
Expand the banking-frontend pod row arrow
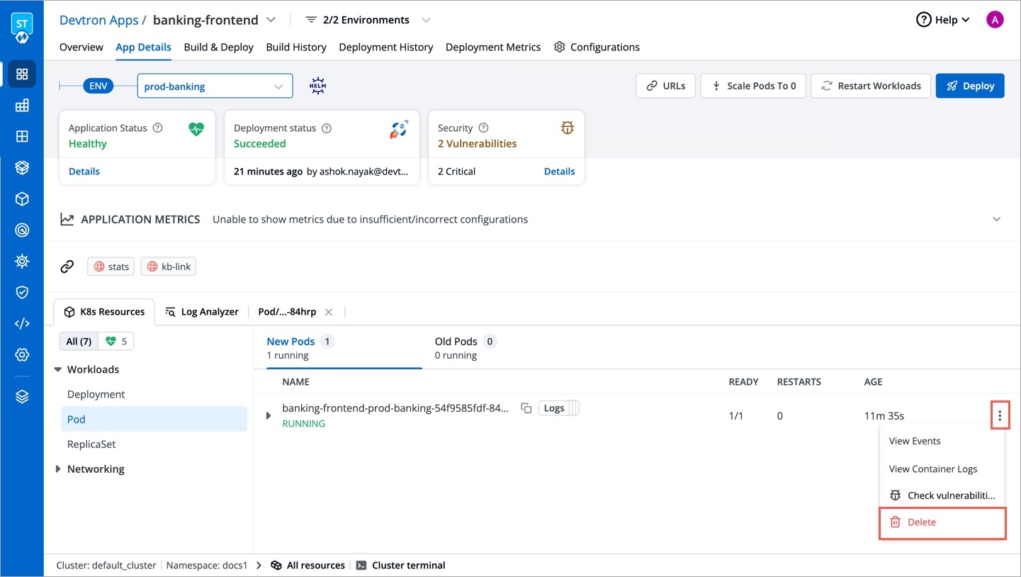(268, 415)
